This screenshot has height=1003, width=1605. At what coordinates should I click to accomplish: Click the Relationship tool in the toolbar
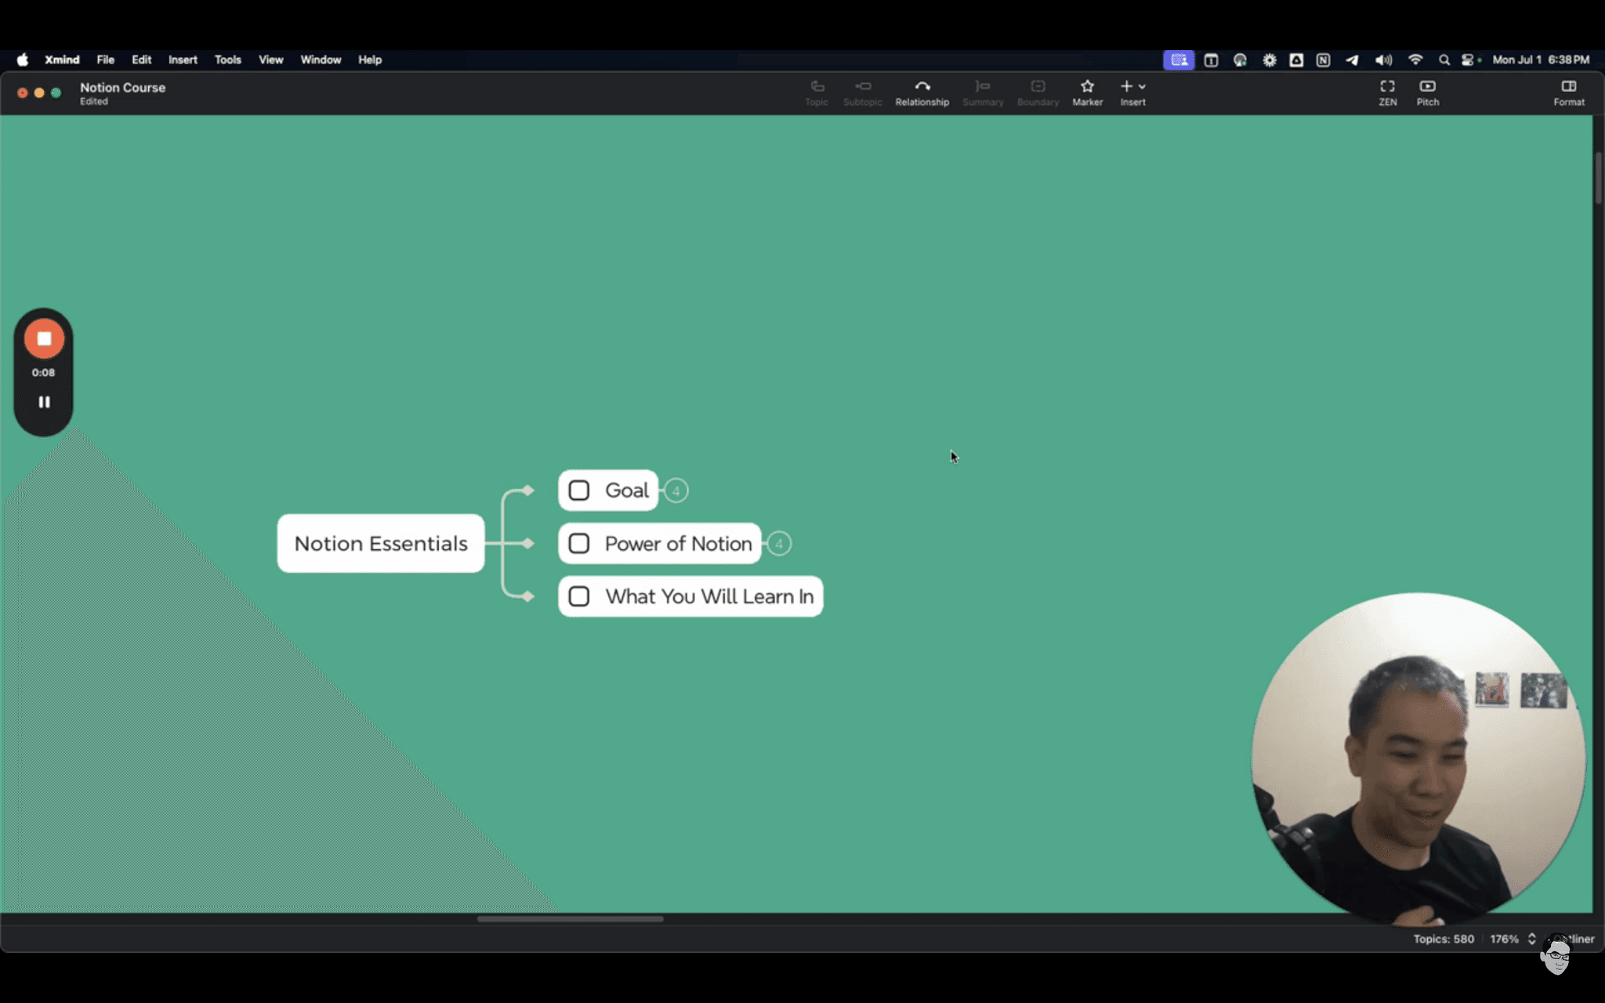922,92
